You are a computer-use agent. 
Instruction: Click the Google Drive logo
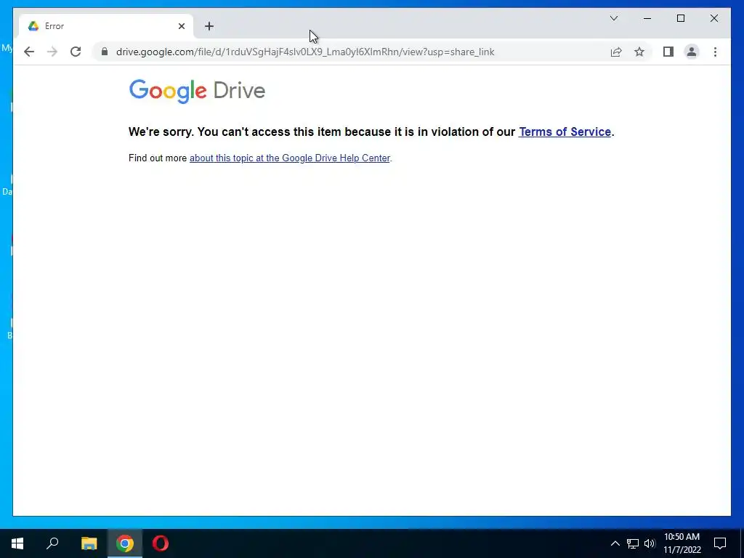197,91
